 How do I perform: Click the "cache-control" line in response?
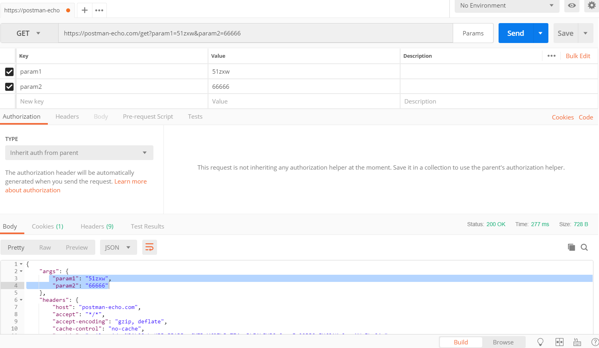98,328
